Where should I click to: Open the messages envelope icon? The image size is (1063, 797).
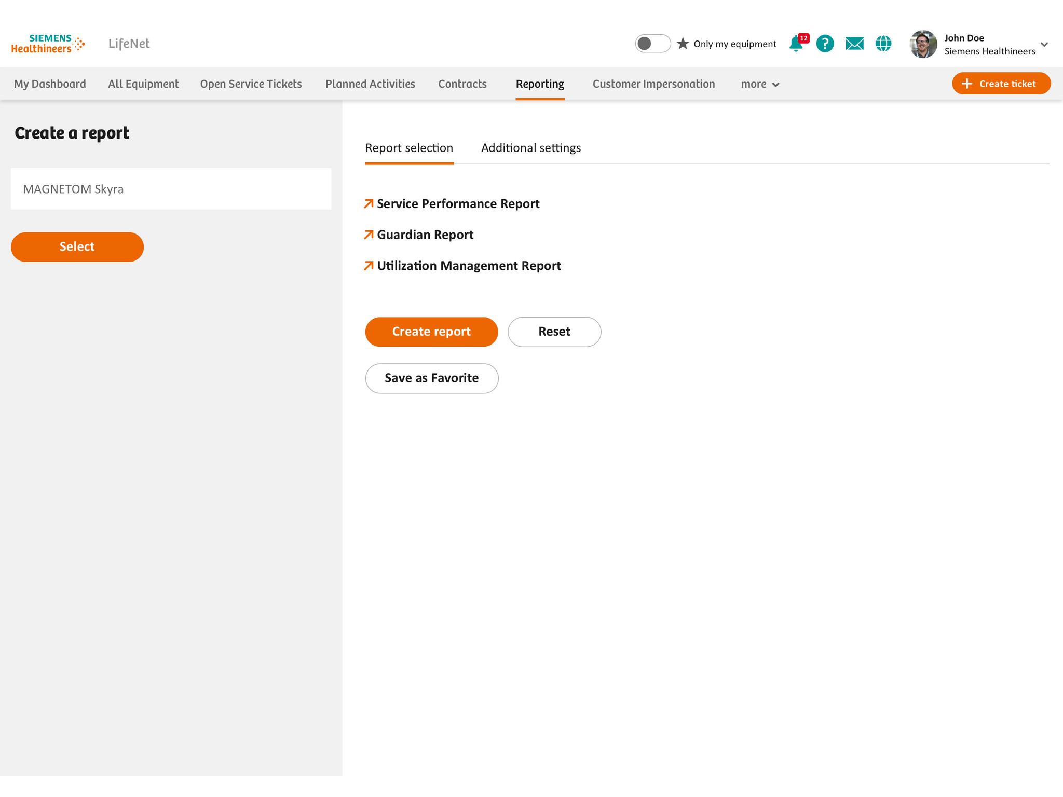854,44
